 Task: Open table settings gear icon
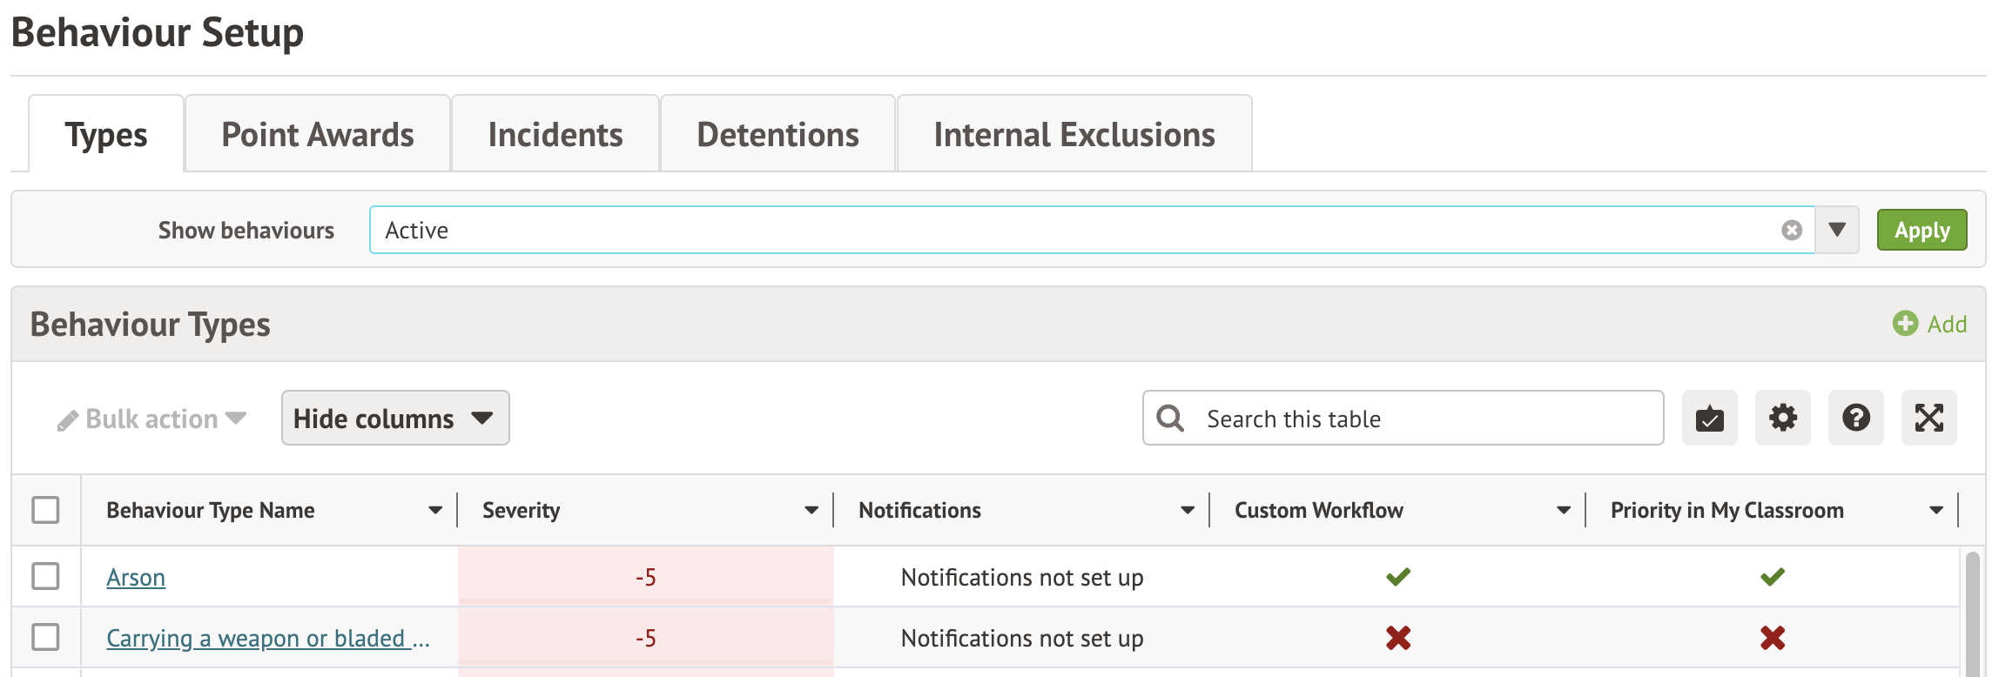1782,419
